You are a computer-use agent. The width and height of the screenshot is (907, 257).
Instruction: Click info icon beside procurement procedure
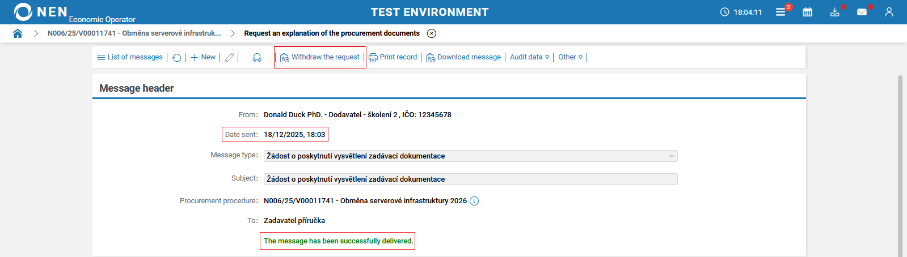[474, 201]
